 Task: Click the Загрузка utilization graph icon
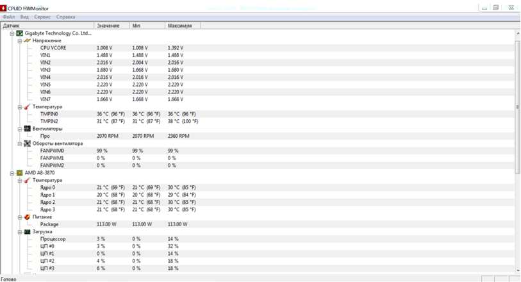27,231
